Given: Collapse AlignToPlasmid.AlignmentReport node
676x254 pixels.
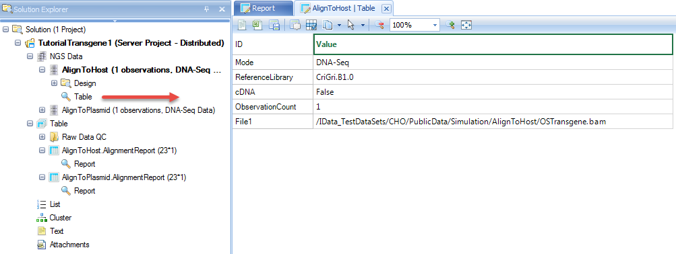Looking at the screenshot, I should [x=42, y=177].
